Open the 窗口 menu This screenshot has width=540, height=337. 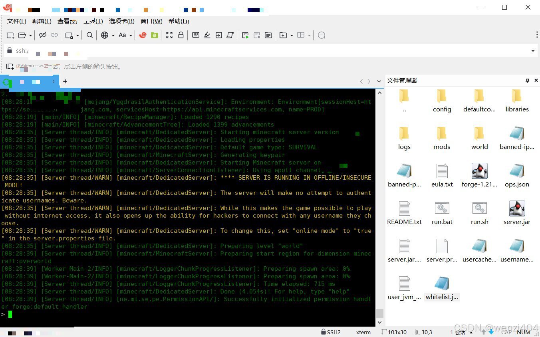tap(151, 21)
